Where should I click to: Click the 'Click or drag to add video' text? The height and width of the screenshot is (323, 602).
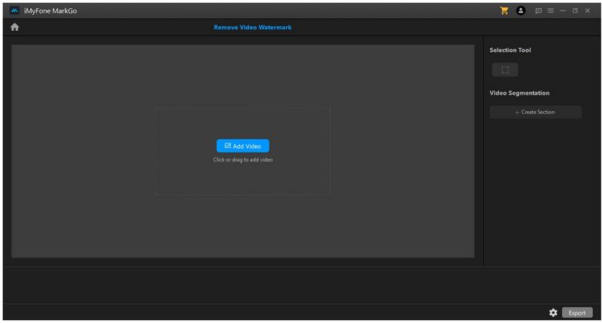tap(242, 160)
